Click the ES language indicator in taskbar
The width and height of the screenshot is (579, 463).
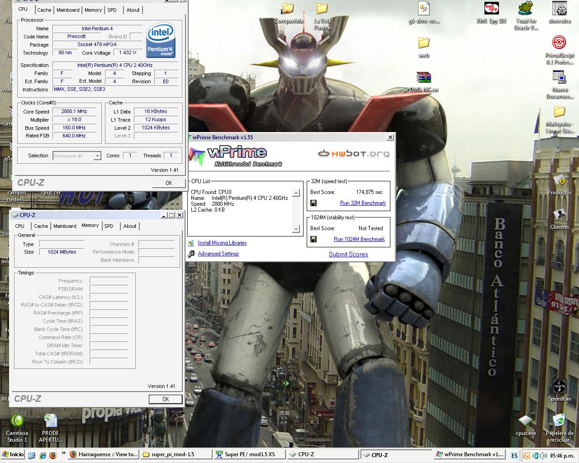click(x=514, y=455)
